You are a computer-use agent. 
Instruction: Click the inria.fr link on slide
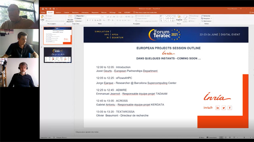208,108
